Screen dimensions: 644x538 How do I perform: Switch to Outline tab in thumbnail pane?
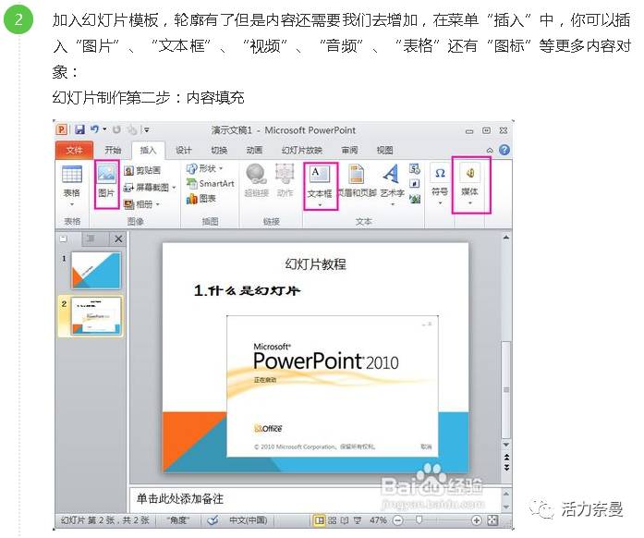coord(91,238)
